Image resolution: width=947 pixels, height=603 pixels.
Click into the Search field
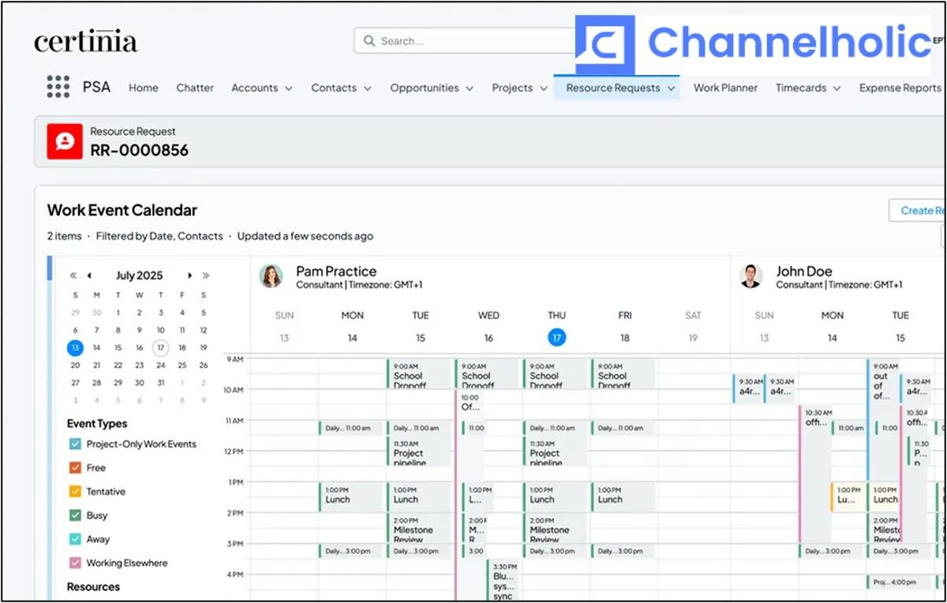[x=466, y=41]
